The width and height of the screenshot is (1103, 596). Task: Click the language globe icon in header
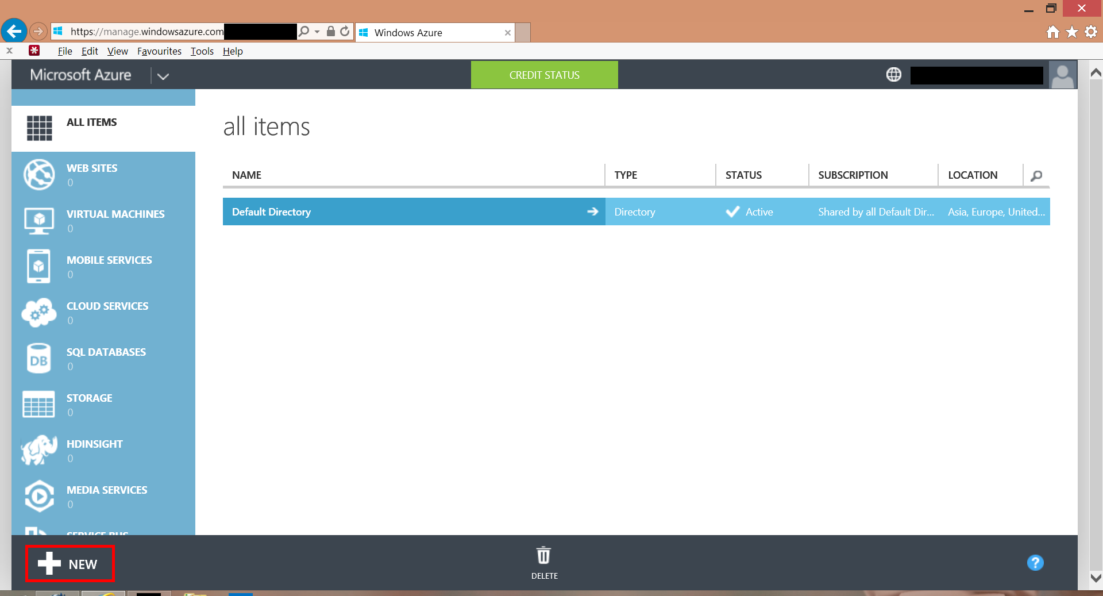(894, 75)
